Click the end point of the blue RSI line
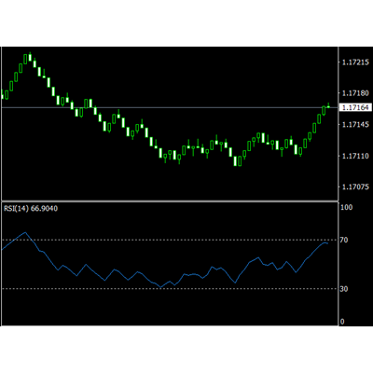 [x=327, y=243]
